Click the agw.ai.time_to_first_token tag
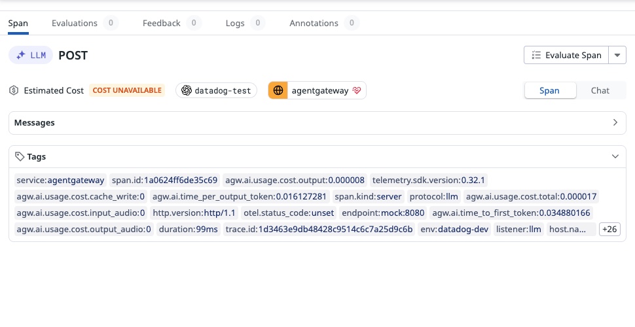 coord(511,213)
